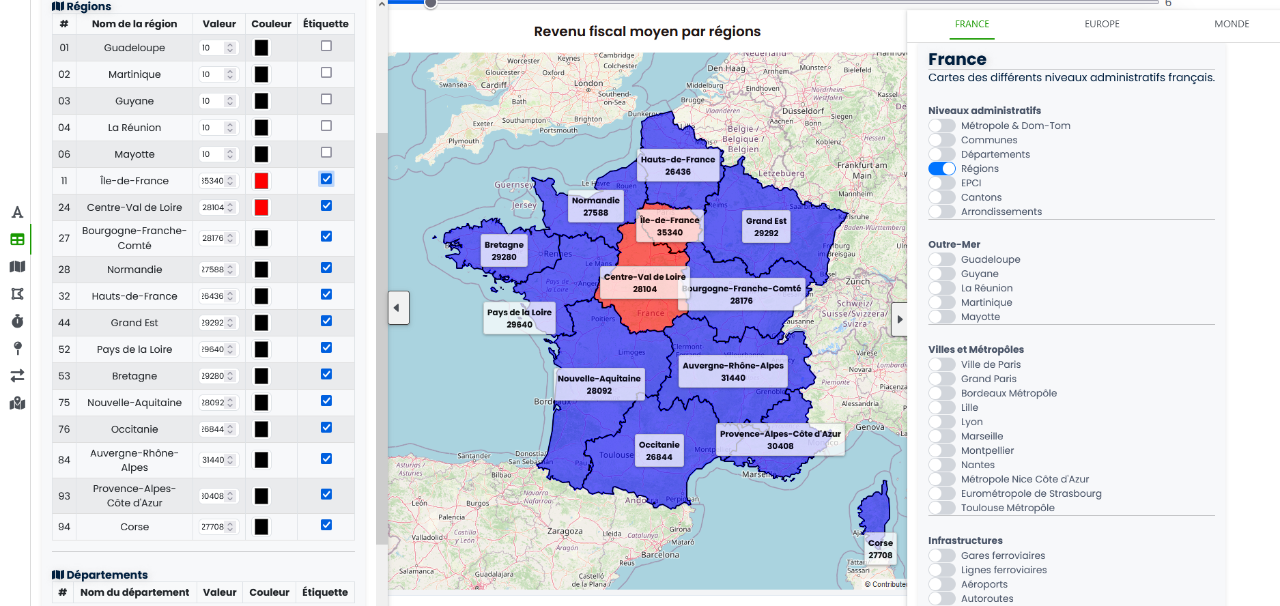1280x606 pixels.
Task: Toggle Outre-Mer Guadeloupe switch on
Action: click(942, 259)
